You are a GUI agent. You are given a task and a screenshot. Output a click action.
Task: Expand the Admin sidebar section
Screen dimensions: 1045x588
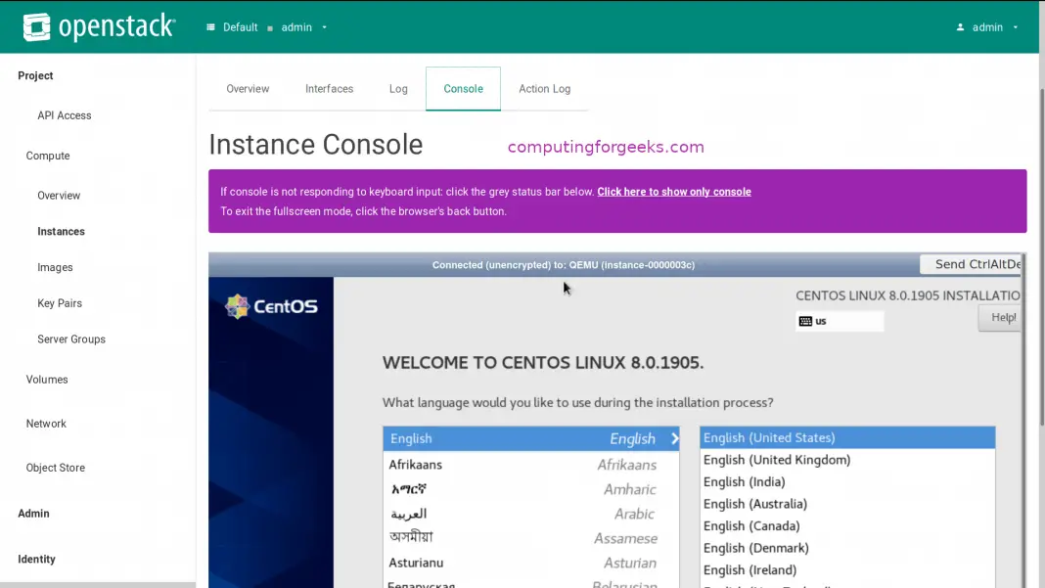[33, 513]
